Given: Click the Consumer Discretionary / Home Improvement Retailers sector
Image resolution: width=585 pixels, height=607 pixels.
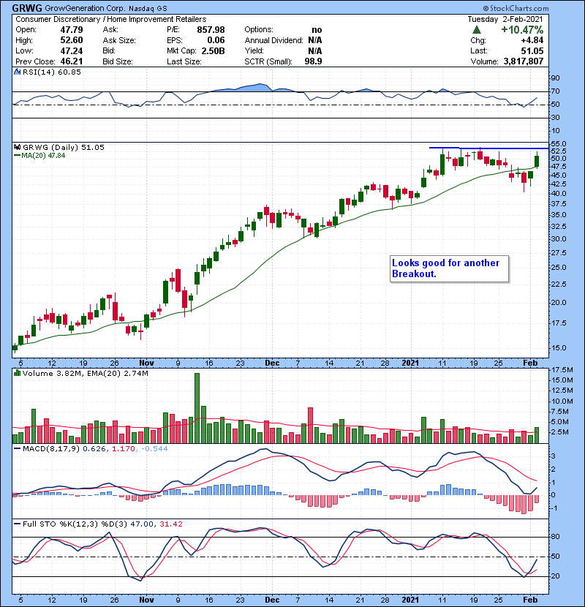Looking at the screenshot, I should (x=110, y=19).
